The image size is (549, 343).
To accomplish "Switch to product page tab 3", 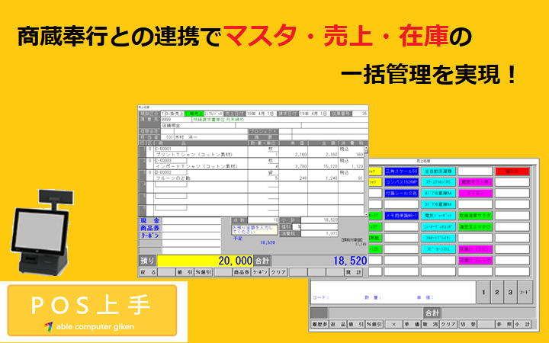I will pos(510,292).
